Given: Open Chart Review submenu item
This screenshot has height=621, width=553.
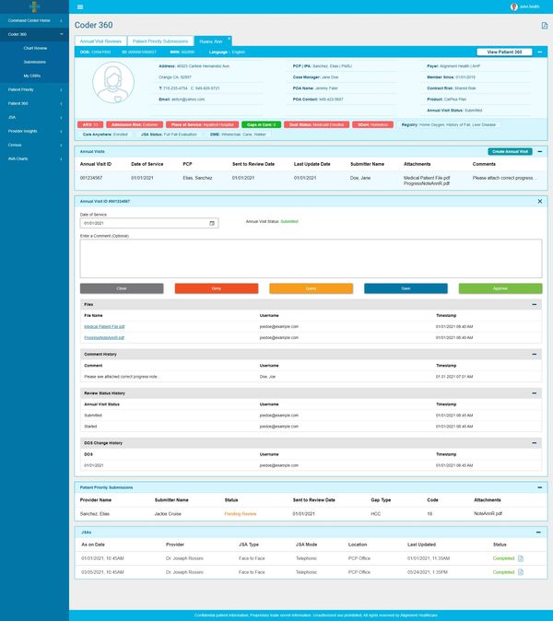Looking at the screenshot, I should (35, 48).
